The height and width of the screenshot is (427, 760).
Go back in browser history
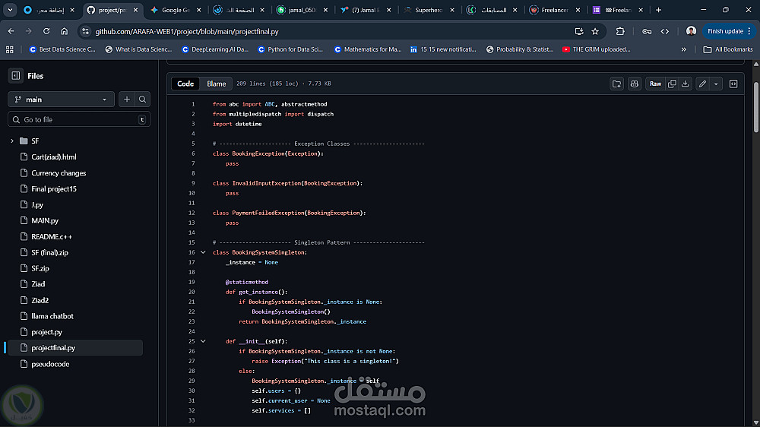[x=11, y=31]
